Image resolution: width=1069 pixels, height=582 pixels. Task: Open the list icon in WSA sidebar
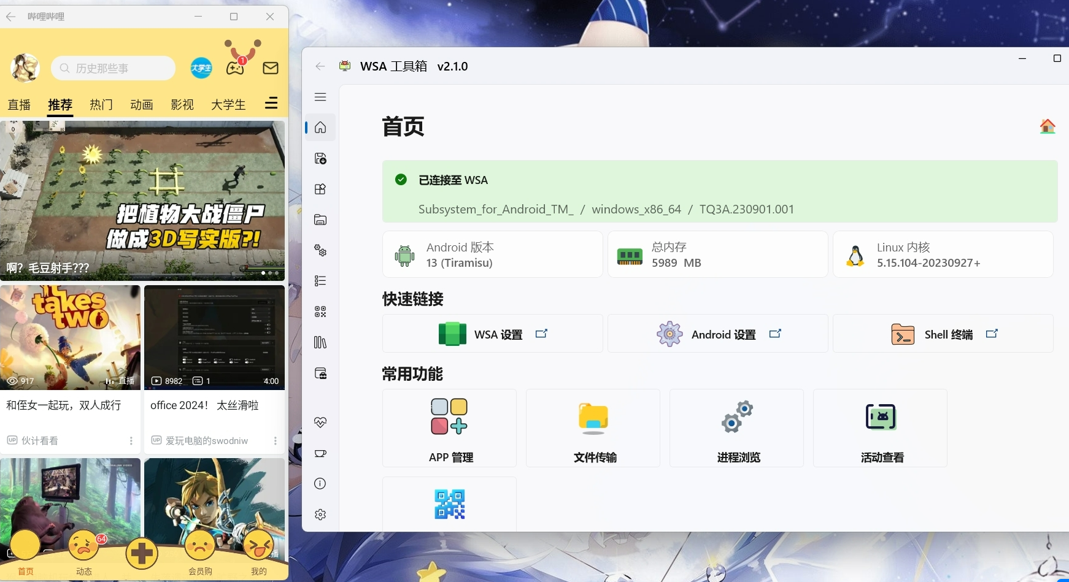[320, 281]
